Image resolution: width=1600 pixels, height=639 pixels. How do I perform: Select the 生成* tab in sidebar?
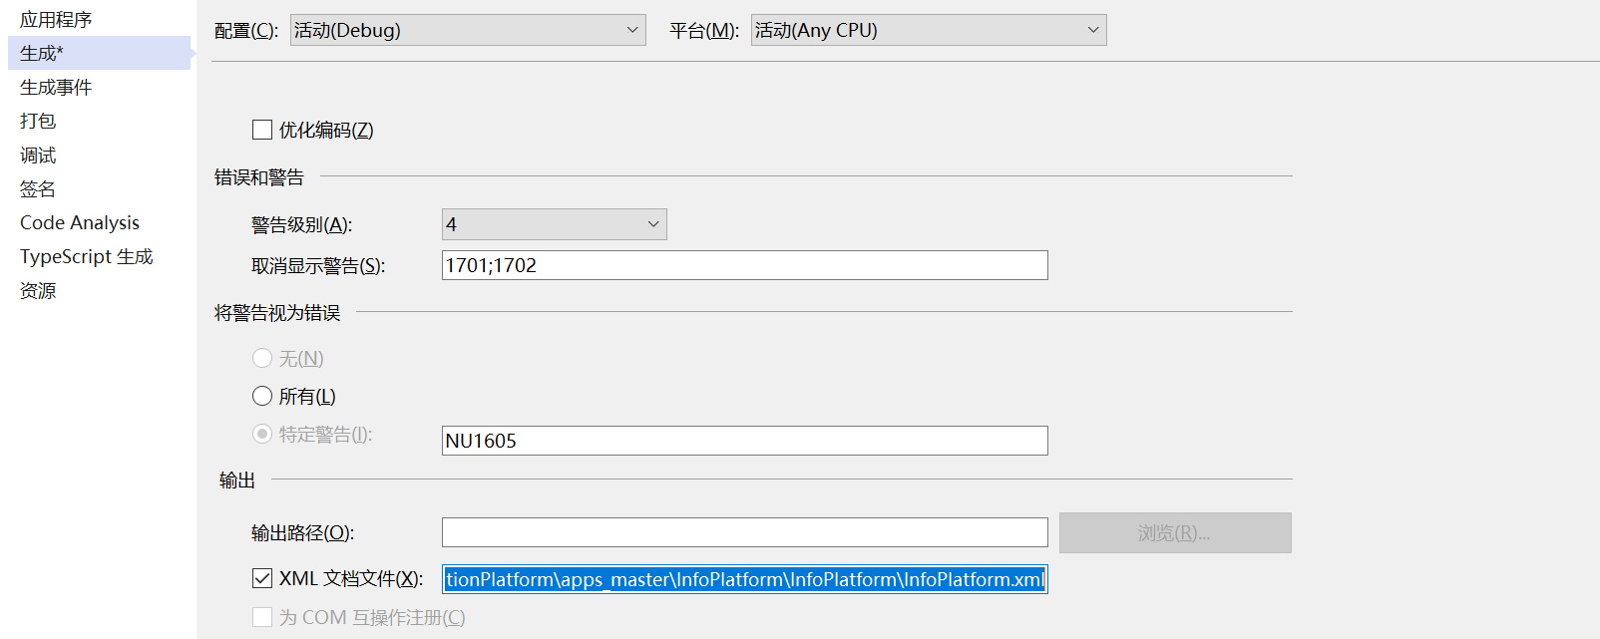tap(42, 54)
